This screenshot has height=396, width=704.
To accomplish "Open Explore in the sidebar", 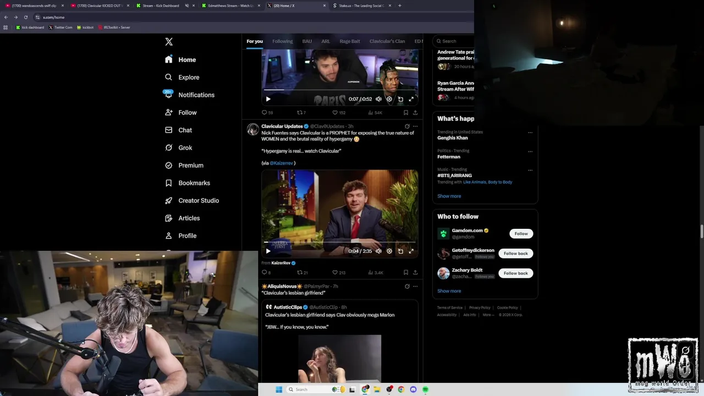I will click(182, 77).
